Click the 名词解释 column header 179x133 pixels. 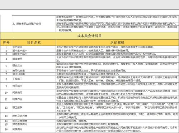pos(117,43)
